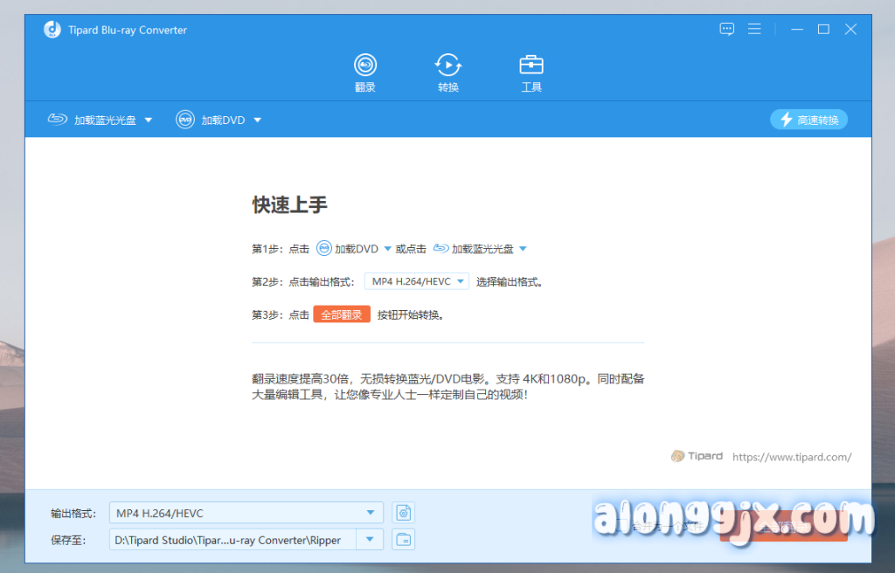Open the https://www.tipard.com/ link

(x=791, y=457)
